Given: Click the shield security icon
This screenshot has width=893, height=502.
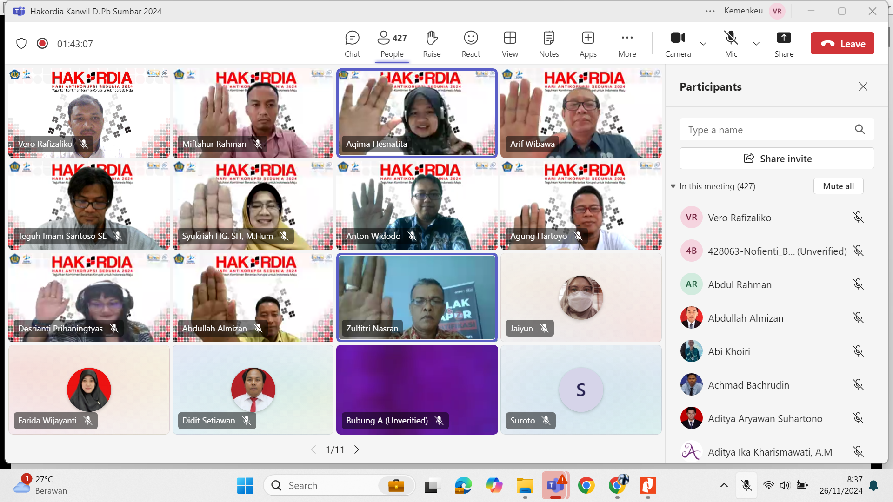Looking at the screenshot, I should coord(21,43).
